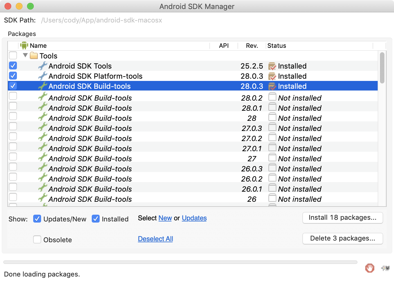The image size is (394, 281).
Task: Click not-installed status icon for rev 28.0.2
Action: coord(272,97)
